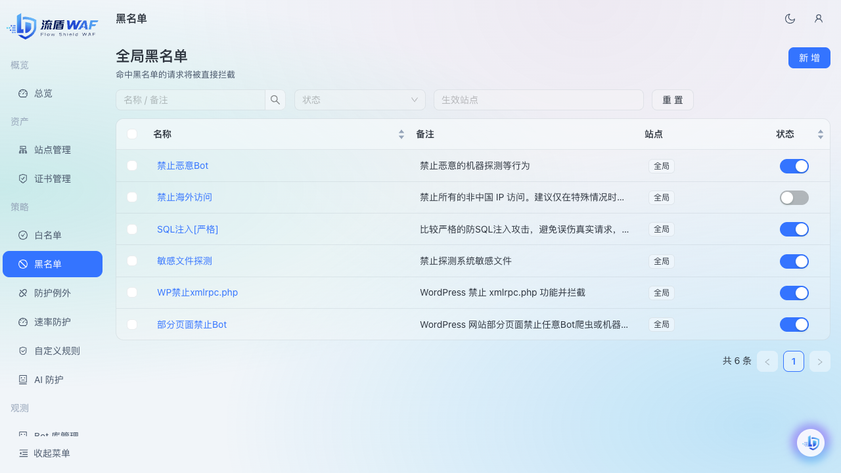
Task: Disable the SQL注入[严格] rule switch
Action: click(794, 229)
